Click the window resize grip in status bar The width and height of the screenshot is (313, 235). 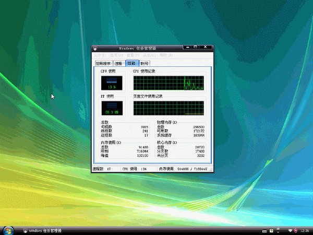[x=211, y=170]
